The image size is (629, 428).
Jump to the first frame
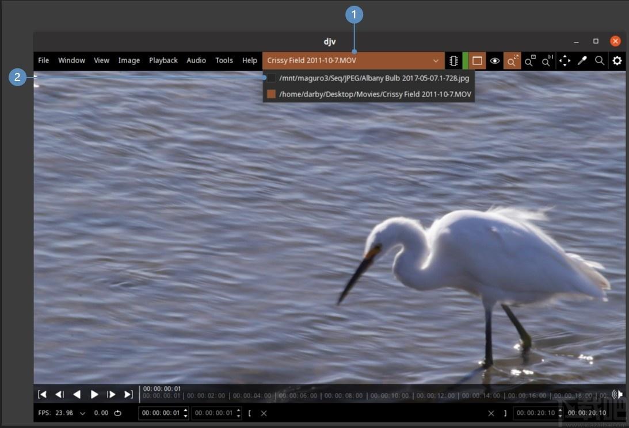pyautogui.click(x=42, y=394)
